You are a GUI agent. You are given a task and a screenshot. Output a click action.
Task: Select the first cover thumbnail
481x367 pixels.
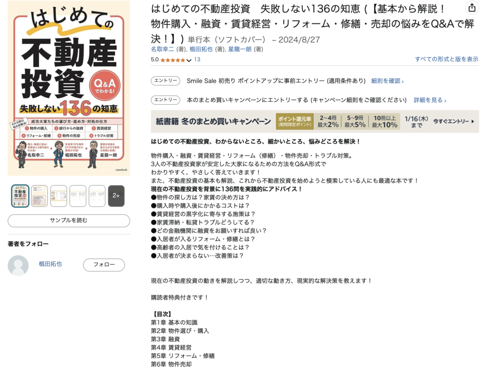click(20, 196)
